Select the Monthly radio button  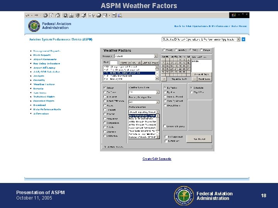point(176,50)
